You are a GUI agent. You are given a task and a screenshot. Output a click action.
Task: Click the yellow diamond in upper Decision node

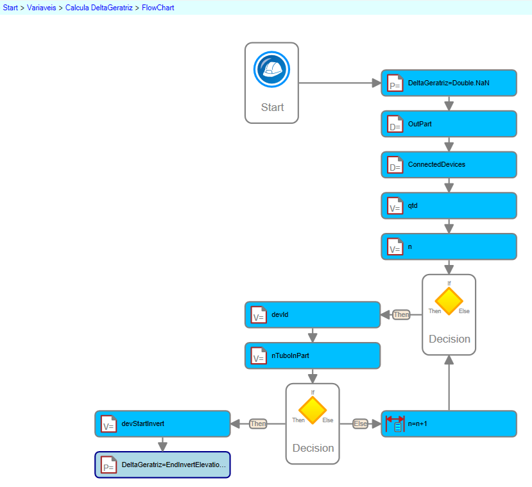(x=449, y=301)
